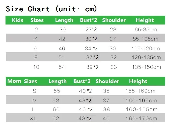Select the 120-135cm height cell
Viewport: 173px width, 128px height.
pyautogui.click(x=146, y=57)
